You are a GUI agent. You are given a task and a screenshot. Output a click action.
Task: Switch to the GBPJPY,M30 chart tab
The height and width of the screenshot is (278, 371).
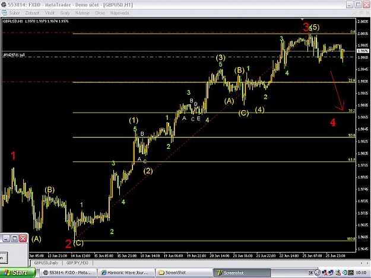pos(77,263)
